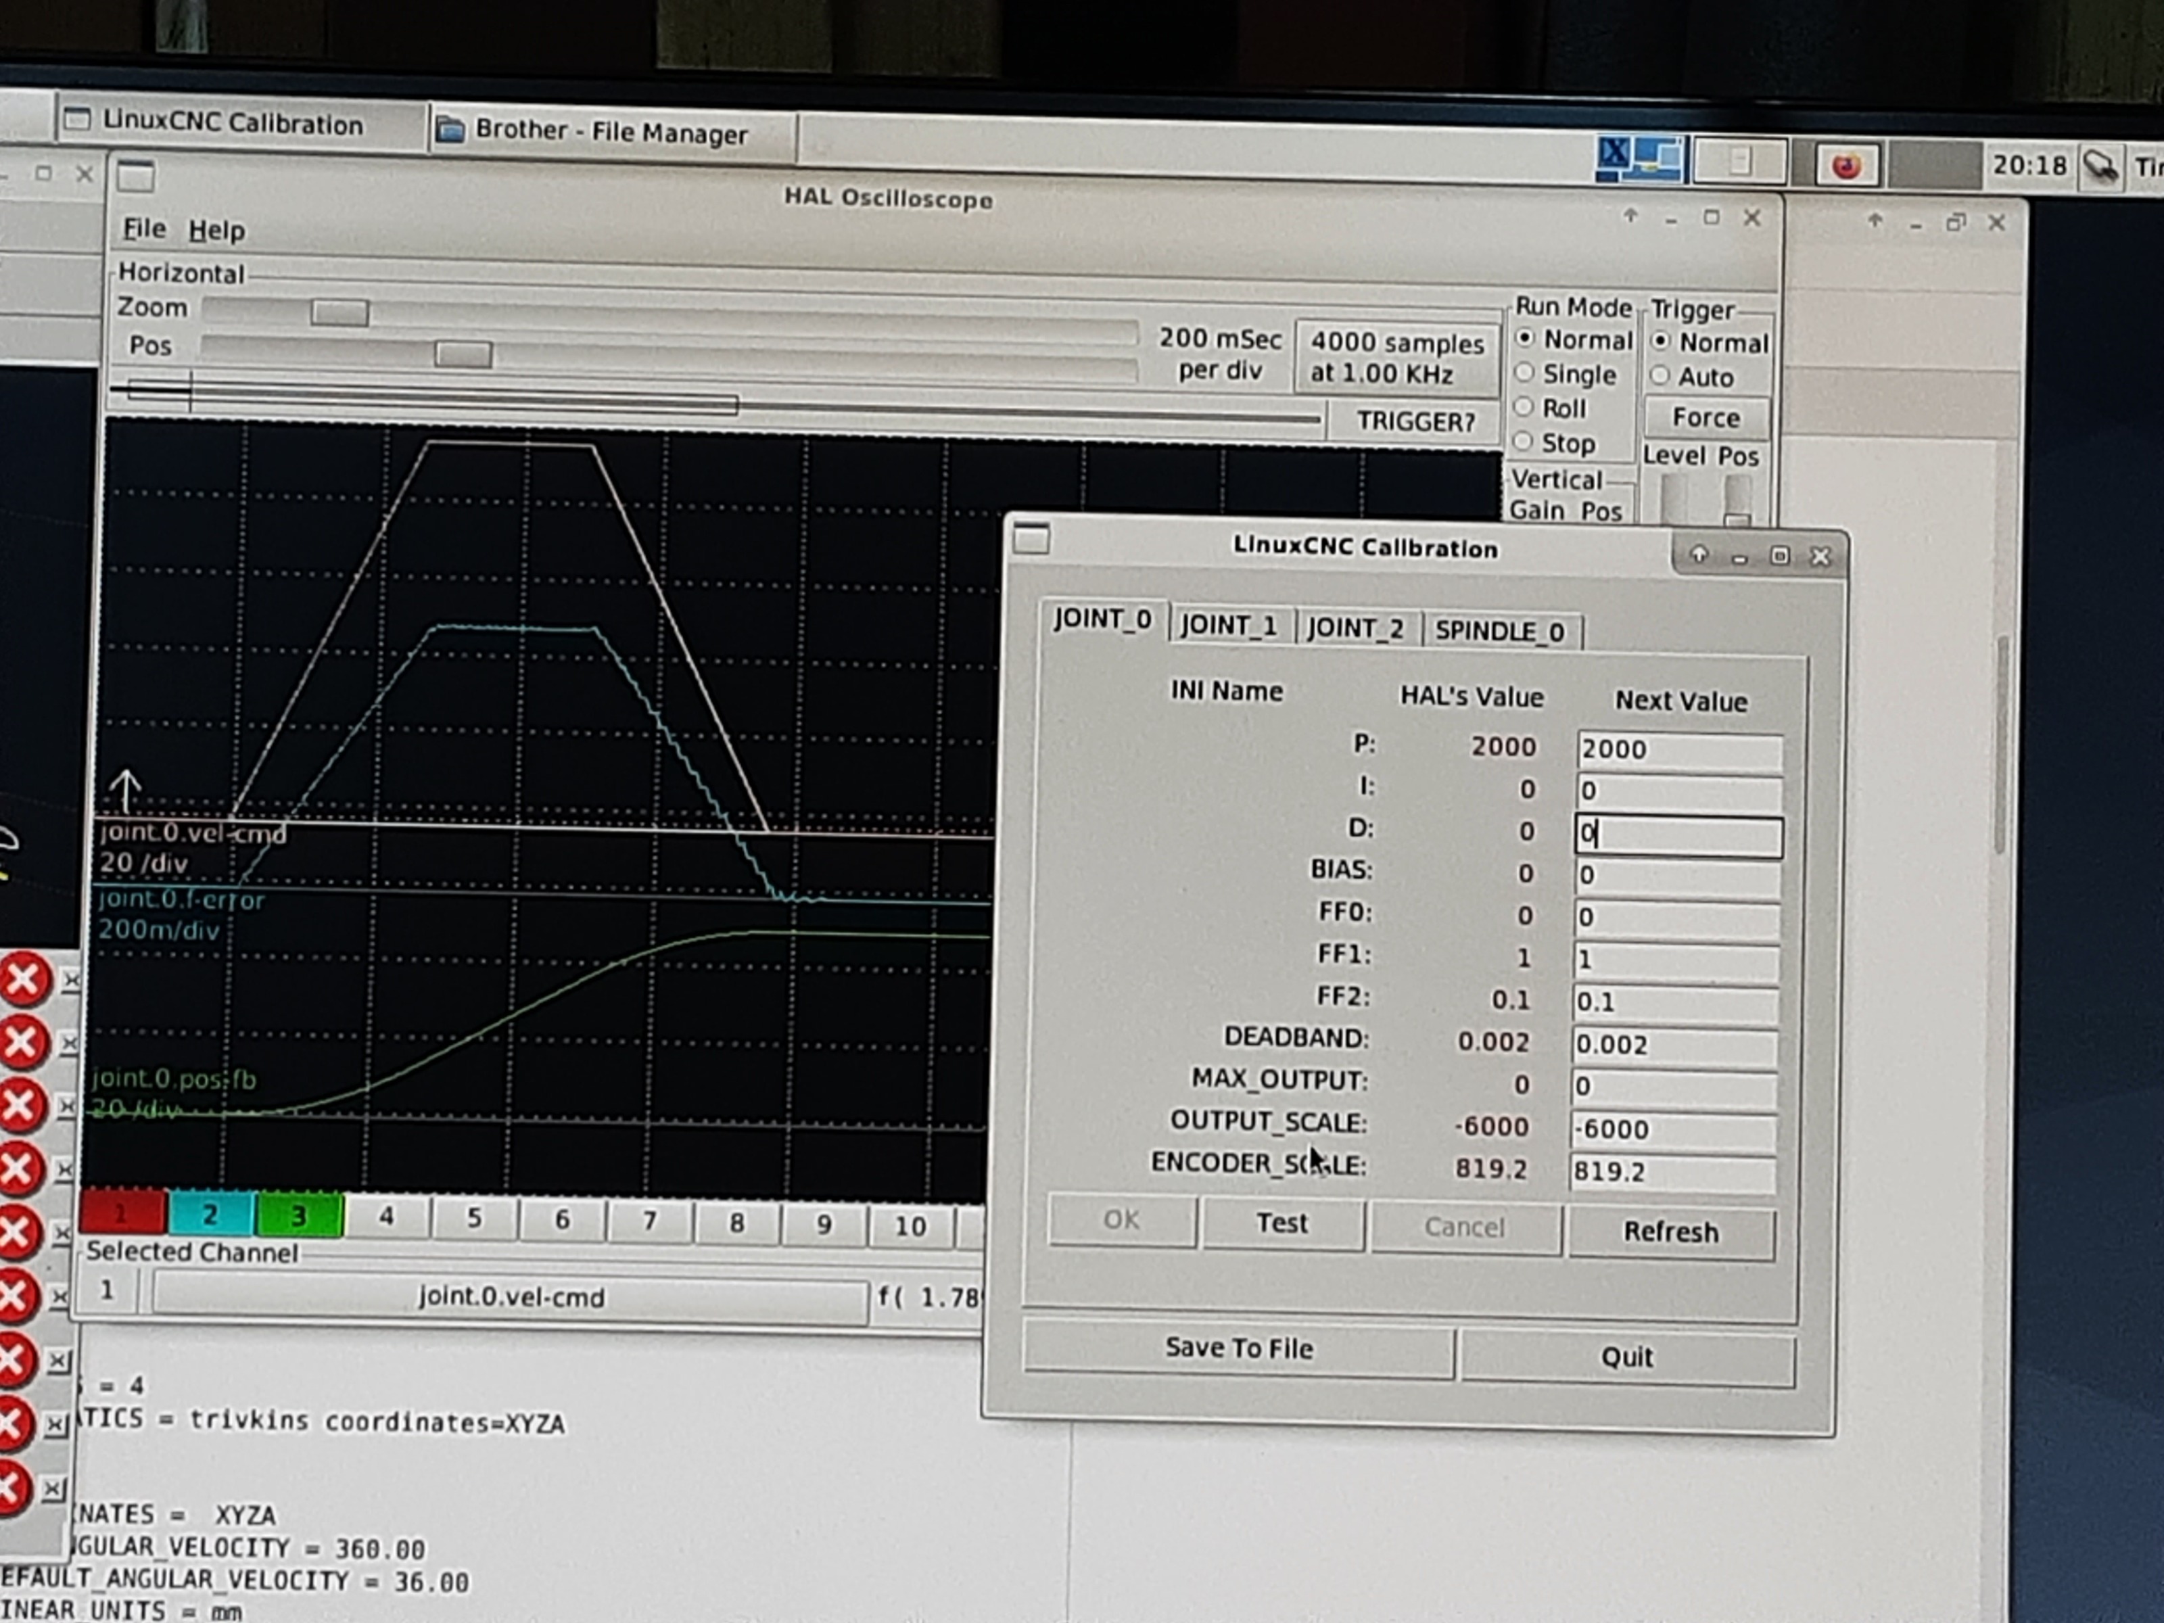Click the FF1 next value field
This screenshot has height=1623, width=2164.
1675,962
